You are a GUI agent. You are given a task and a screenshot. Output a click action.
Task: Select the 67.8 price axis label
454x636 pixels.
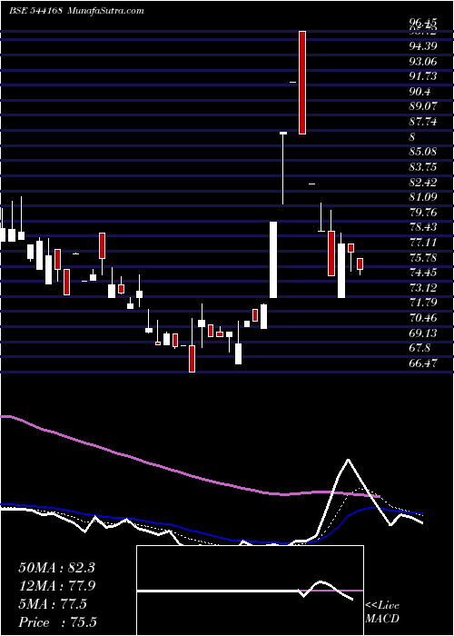(x=419, y=348)
